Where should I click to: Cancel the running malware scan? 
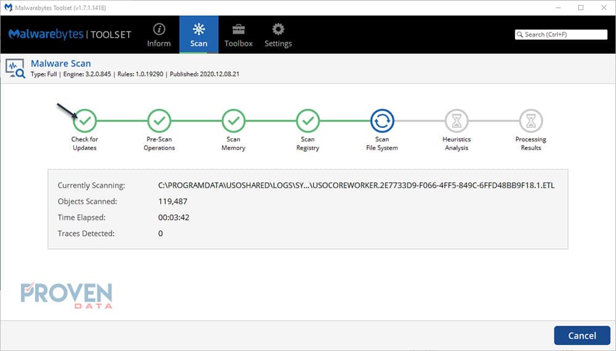(582, 336)
